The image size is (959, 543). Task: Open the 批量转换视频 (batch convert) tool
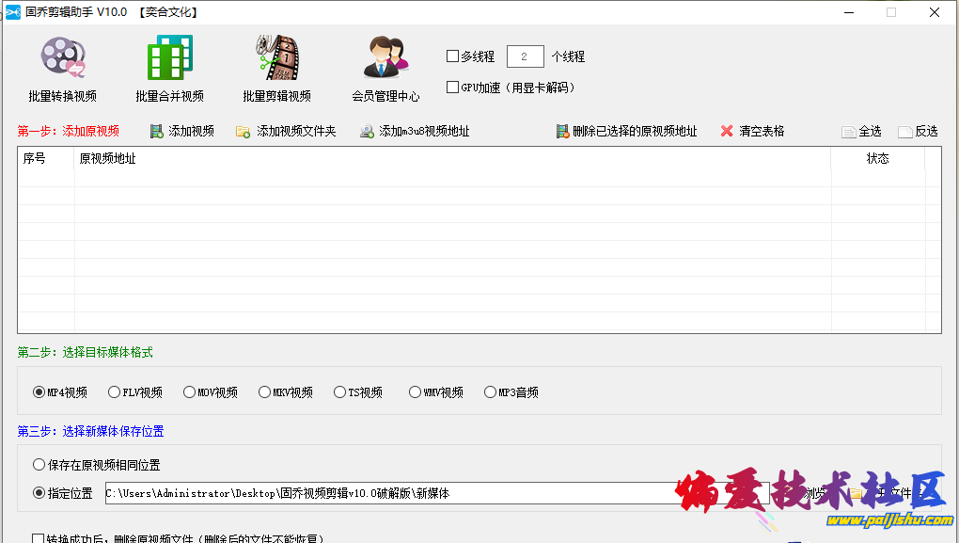point(62,66)
